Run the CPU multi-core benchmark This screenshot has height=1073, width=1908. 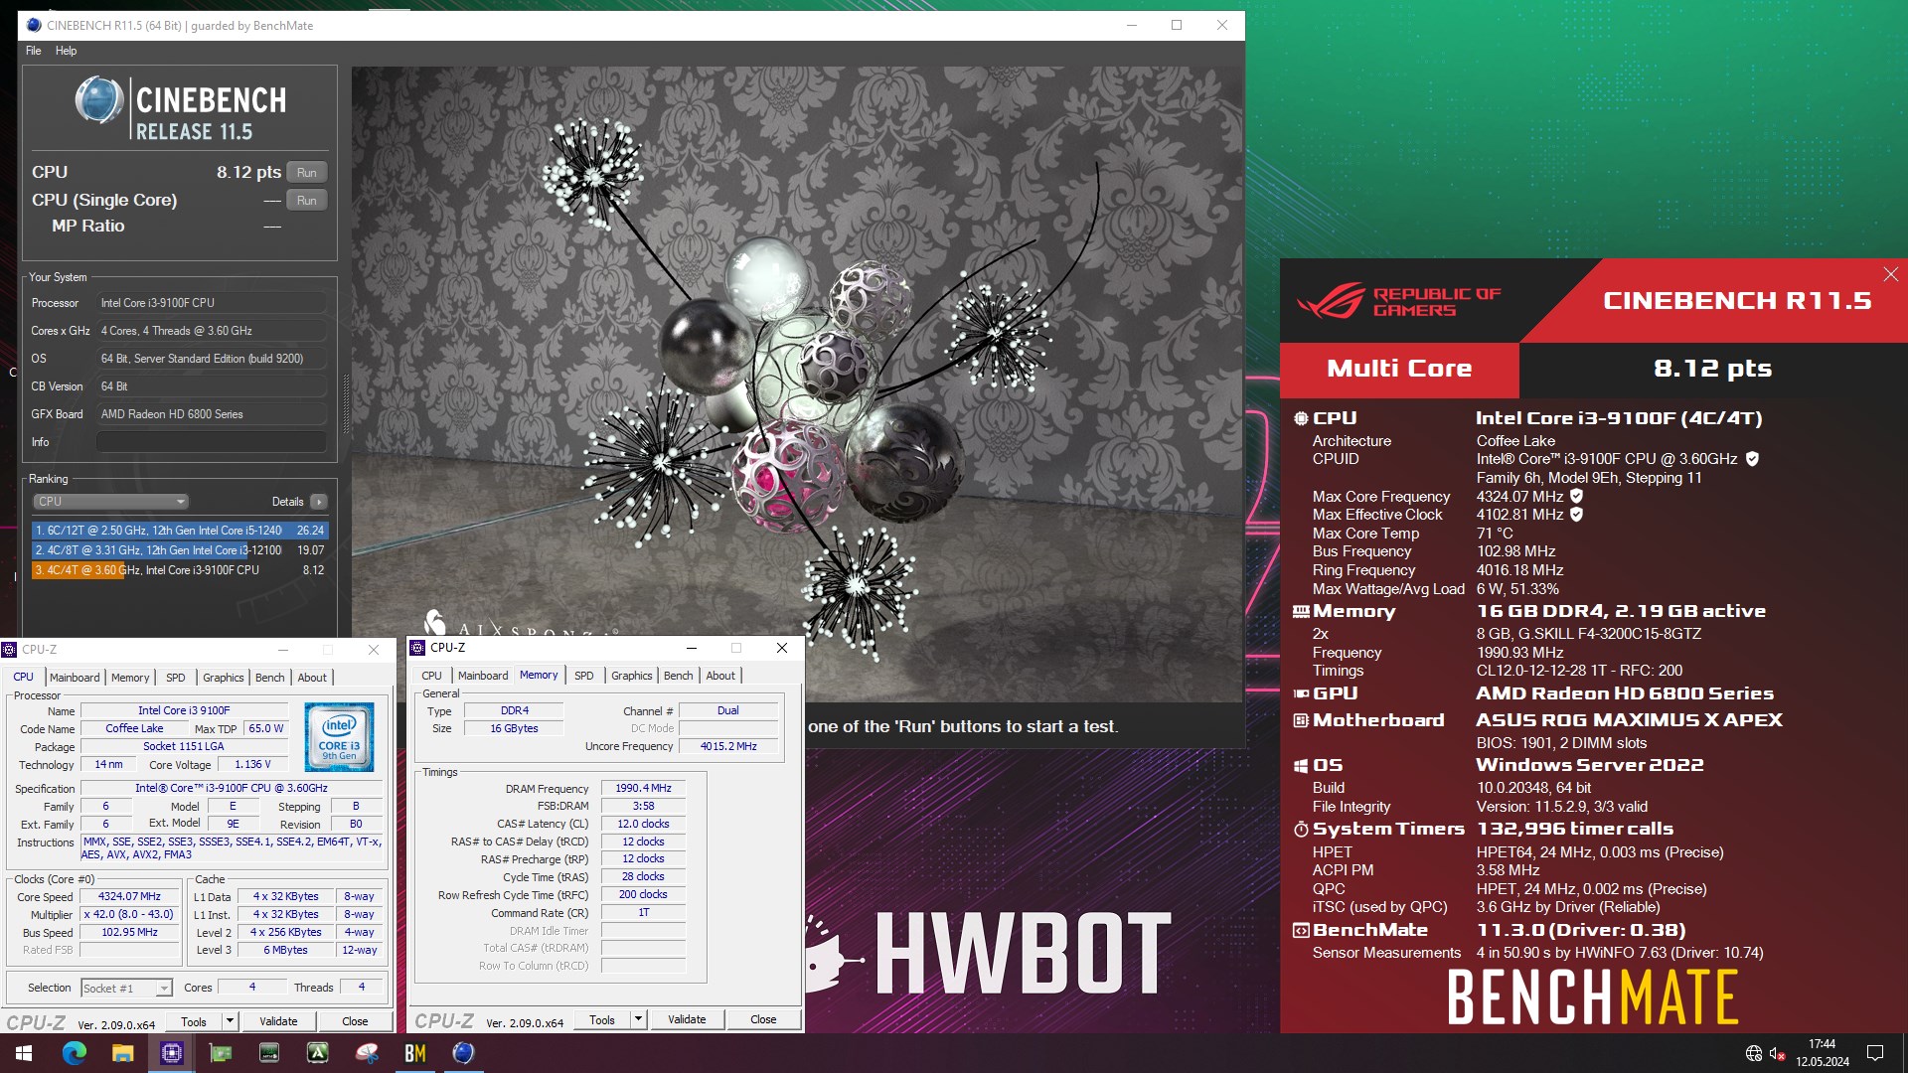pyautogui.click(x=307, y=172)
